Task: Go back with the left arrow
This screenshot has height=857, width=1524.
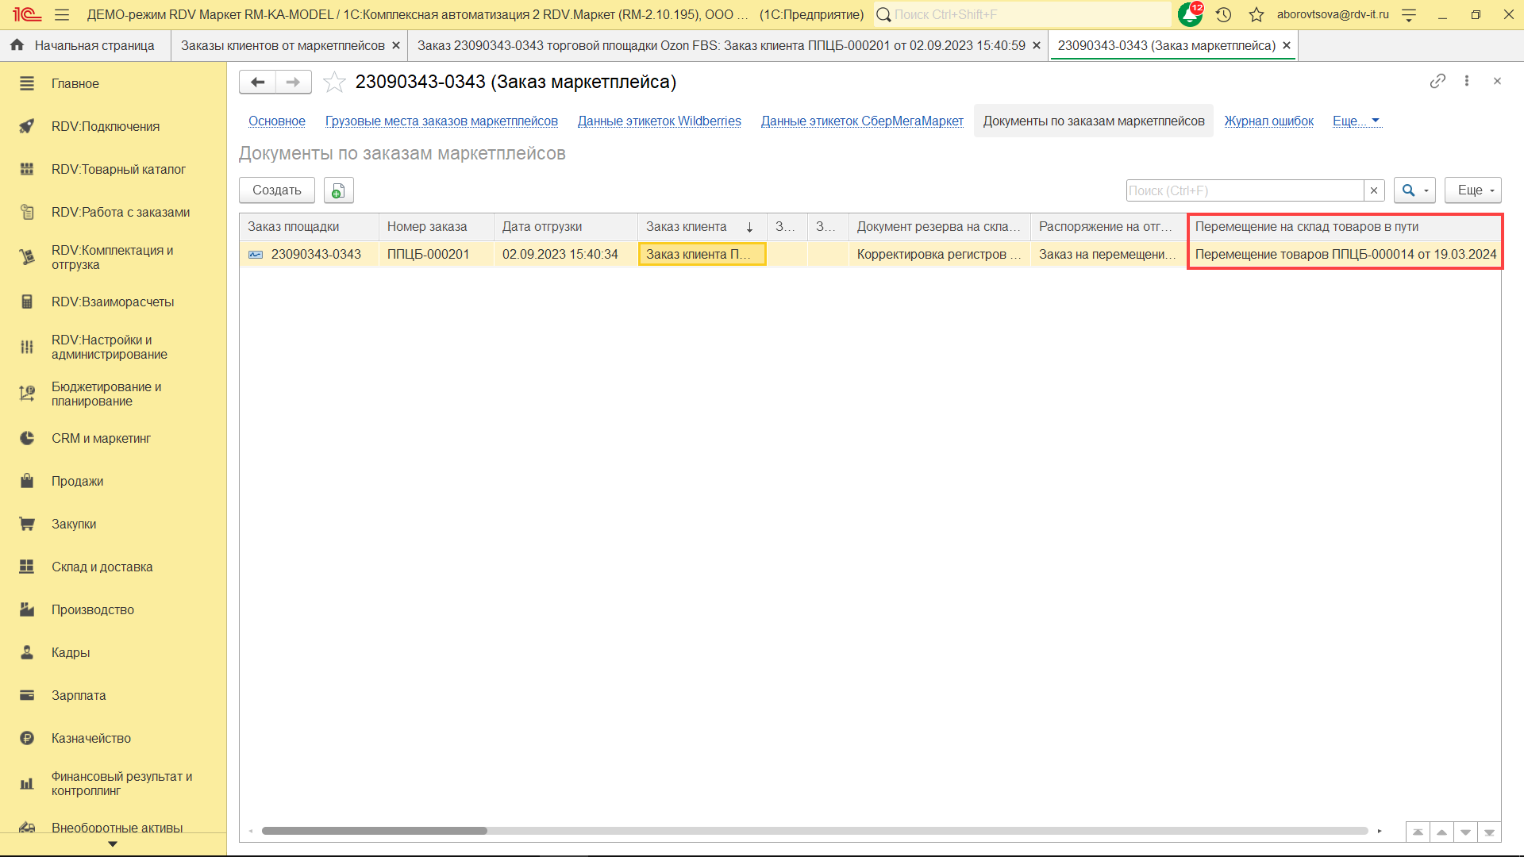Action: pyautogui.click(x=257, y=82)
